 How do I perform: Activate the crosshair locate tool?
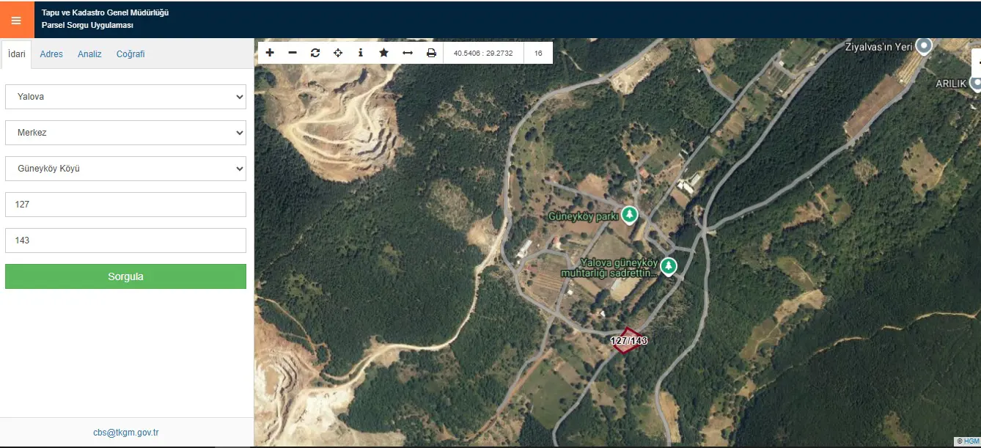pyautogui.click(x=338, y=53)
